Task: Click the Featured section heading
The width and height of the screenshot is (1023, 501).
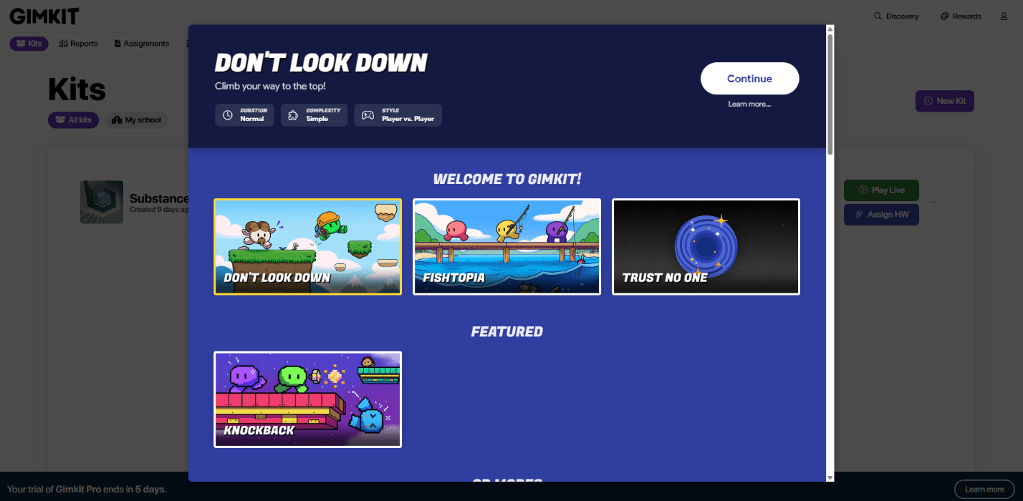Action: point(507,332)
